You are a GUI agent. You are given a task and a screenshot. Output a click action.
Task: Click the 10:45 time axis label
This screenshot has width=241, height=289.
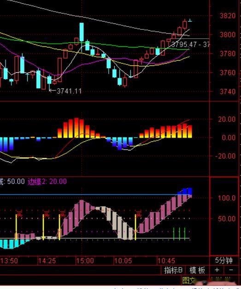[x=166, y=261]
